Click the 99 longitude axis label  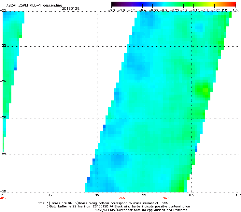[144, 195]
